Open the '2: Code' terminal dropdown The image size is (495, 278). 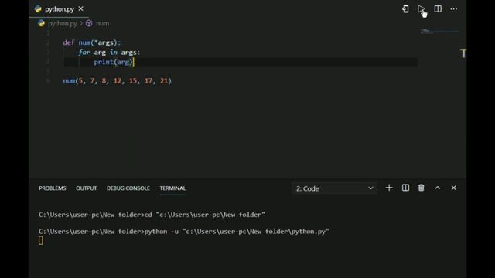[x=334, y=188]
